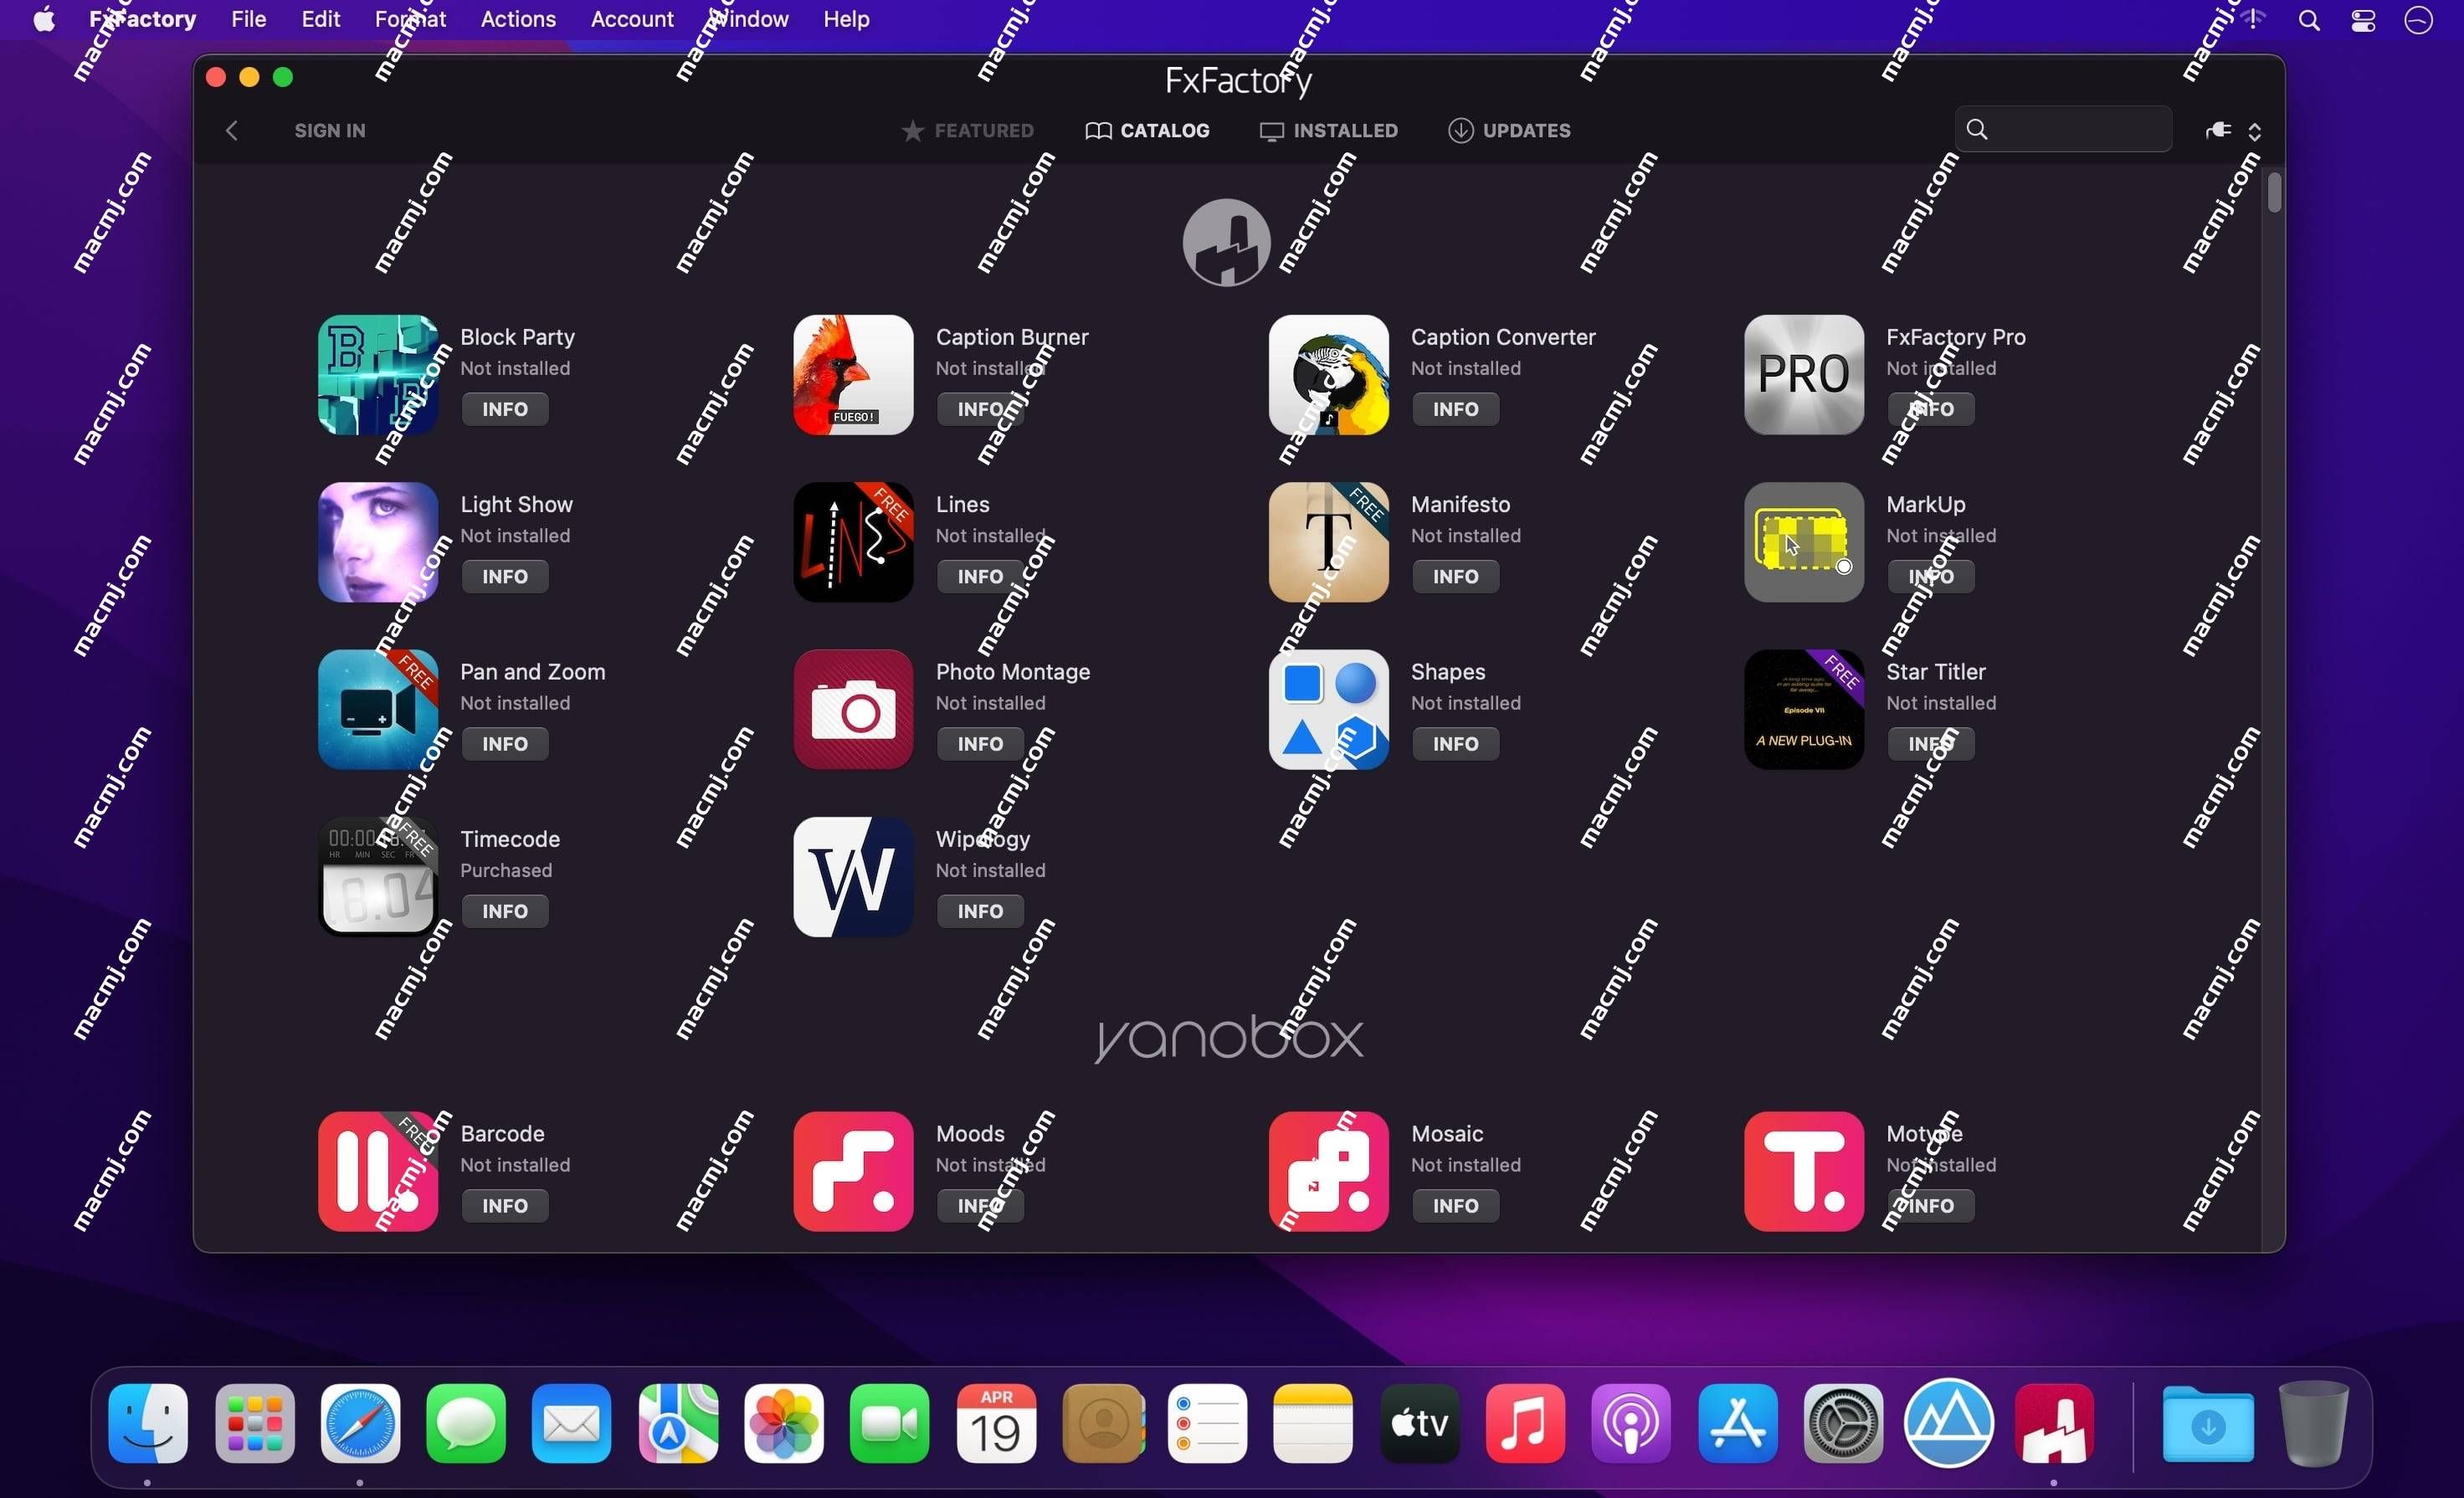2464x1498 pixels.
Task: Switch to the INSTALLED tab
Action: pos(1329,131)
